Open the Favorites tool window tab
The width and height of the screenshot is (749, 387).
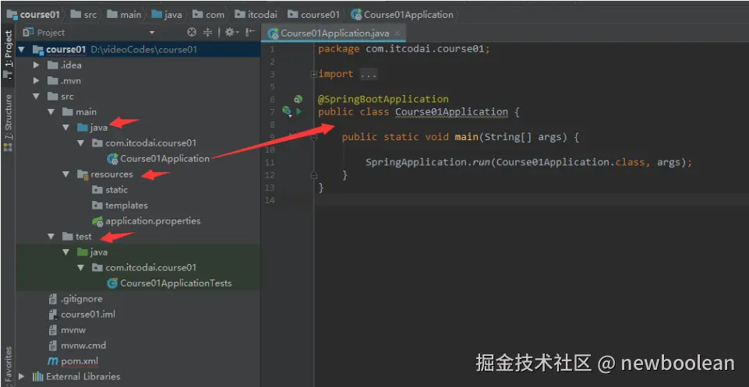[8, 367]
